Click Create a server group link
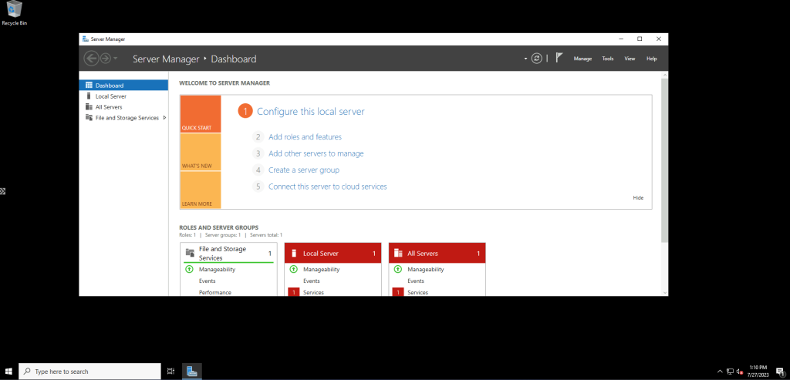Screen dimensions: 790x380 pos(304,170)
